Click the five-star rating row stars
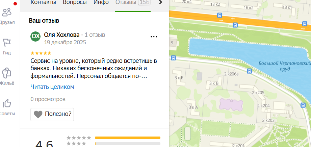Image resolution: width=311 pixels, height=147 pixels. (79, 138)
